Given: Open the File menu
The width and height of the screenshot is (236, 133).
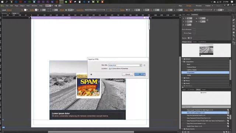Looking at the screenshot, I should click(7, 6).
